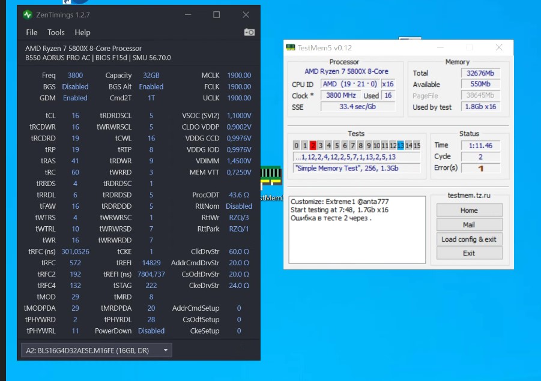
Task: Click the VDIMM 1,4500V value
Action: (239, 161)
